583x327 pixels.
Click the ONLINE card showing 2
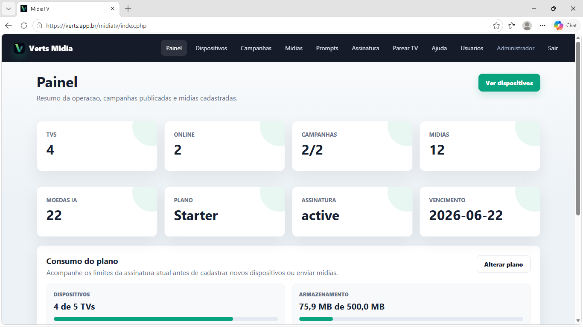[x=224, y=146]
